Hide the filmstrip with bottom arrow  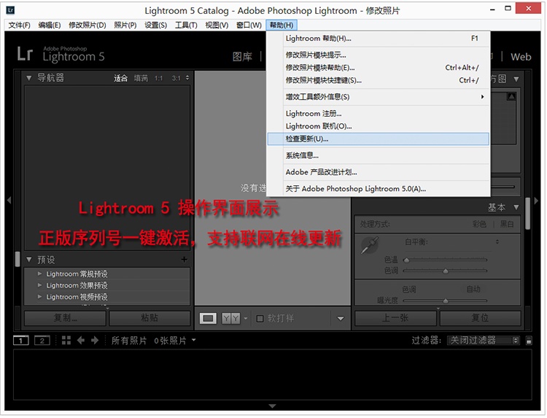point(273,406)
